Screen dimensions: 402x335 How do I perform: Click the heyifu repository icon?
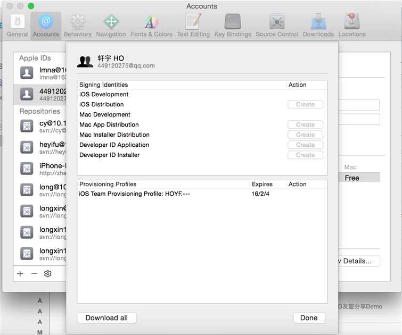coord(27,147)
